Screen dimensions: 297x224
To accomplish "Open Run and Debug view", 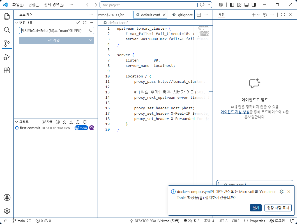I will (x=7, y=57).
